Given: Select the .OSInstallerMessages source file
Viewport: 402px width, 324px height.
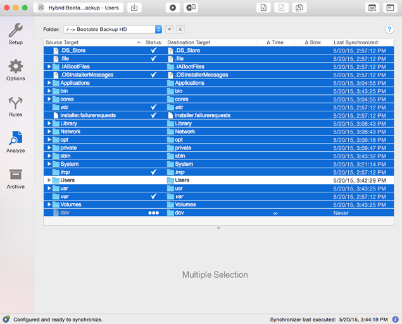Looking at the screenshot, I should pos(83,75).
